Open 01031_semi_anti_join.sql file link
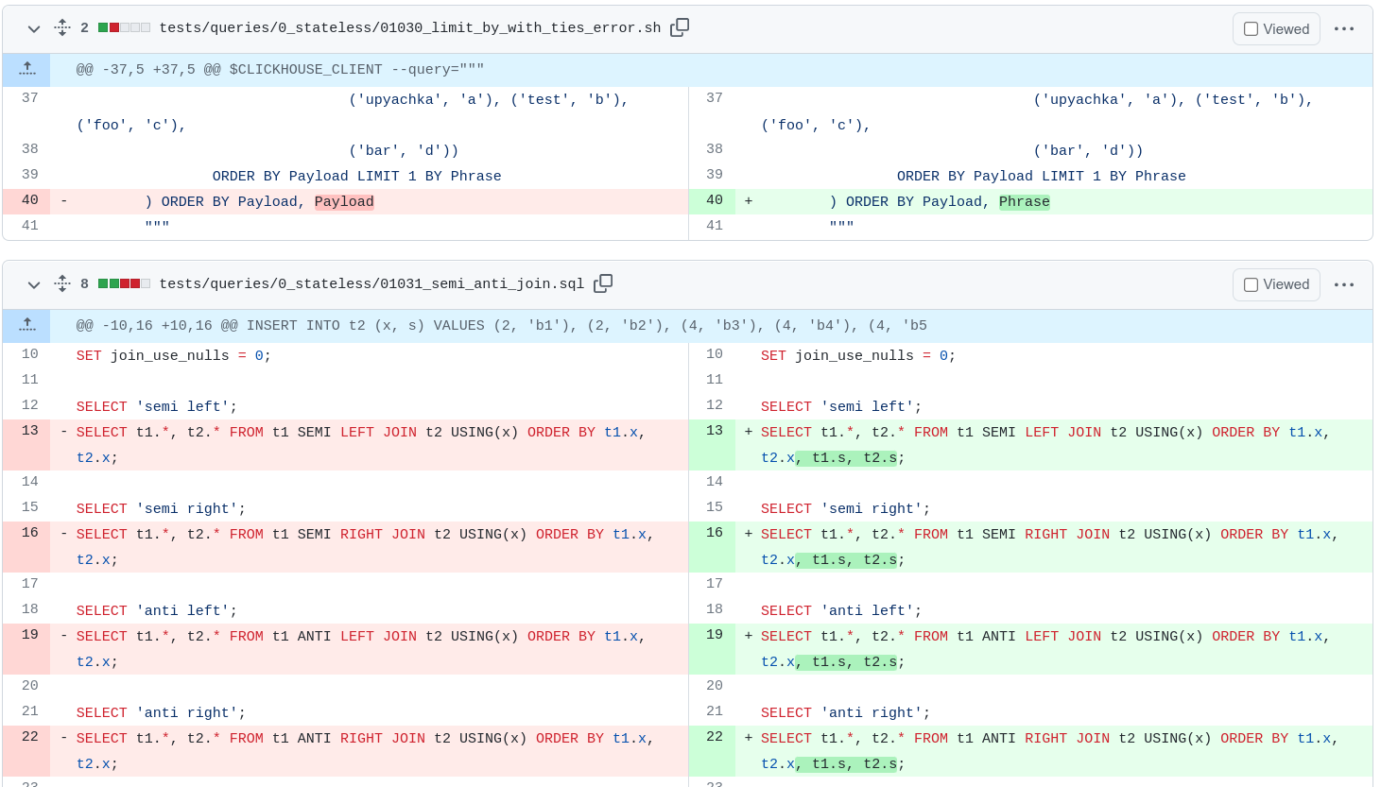Viewport: 1381px width, 787px height. pos(371,283)
